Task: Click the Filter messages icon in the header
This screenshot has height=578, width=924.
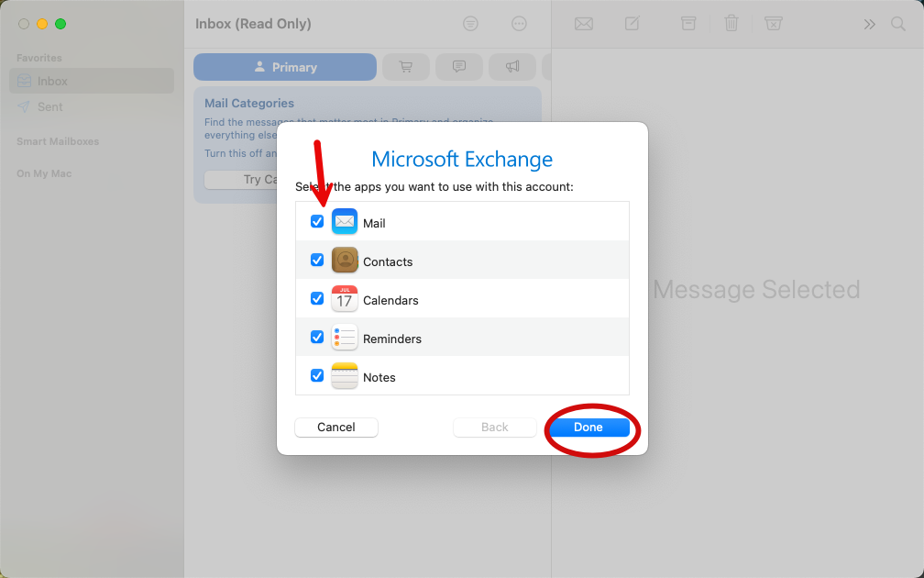Action: pos(470,24)
